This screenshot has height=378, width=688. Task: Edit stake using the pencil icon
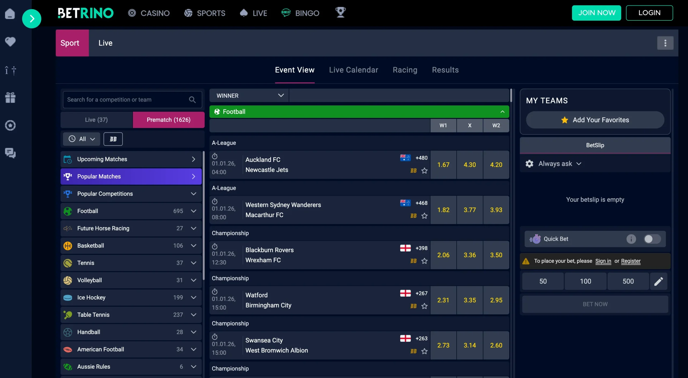659,281
